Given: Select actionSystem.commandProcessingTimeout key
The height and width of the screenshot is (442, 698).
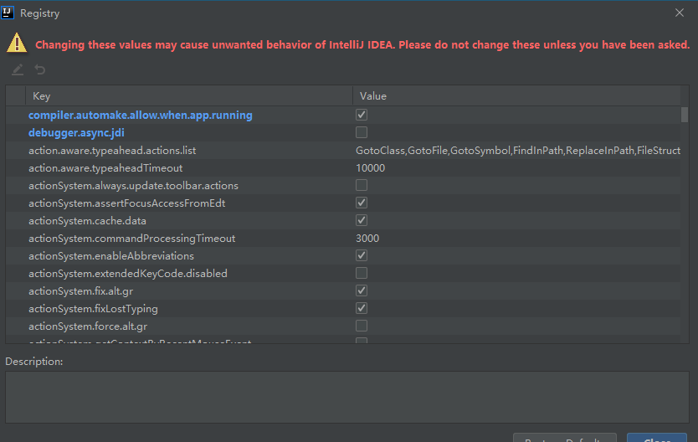Looking at the screenshot, I should click(131, 238).
